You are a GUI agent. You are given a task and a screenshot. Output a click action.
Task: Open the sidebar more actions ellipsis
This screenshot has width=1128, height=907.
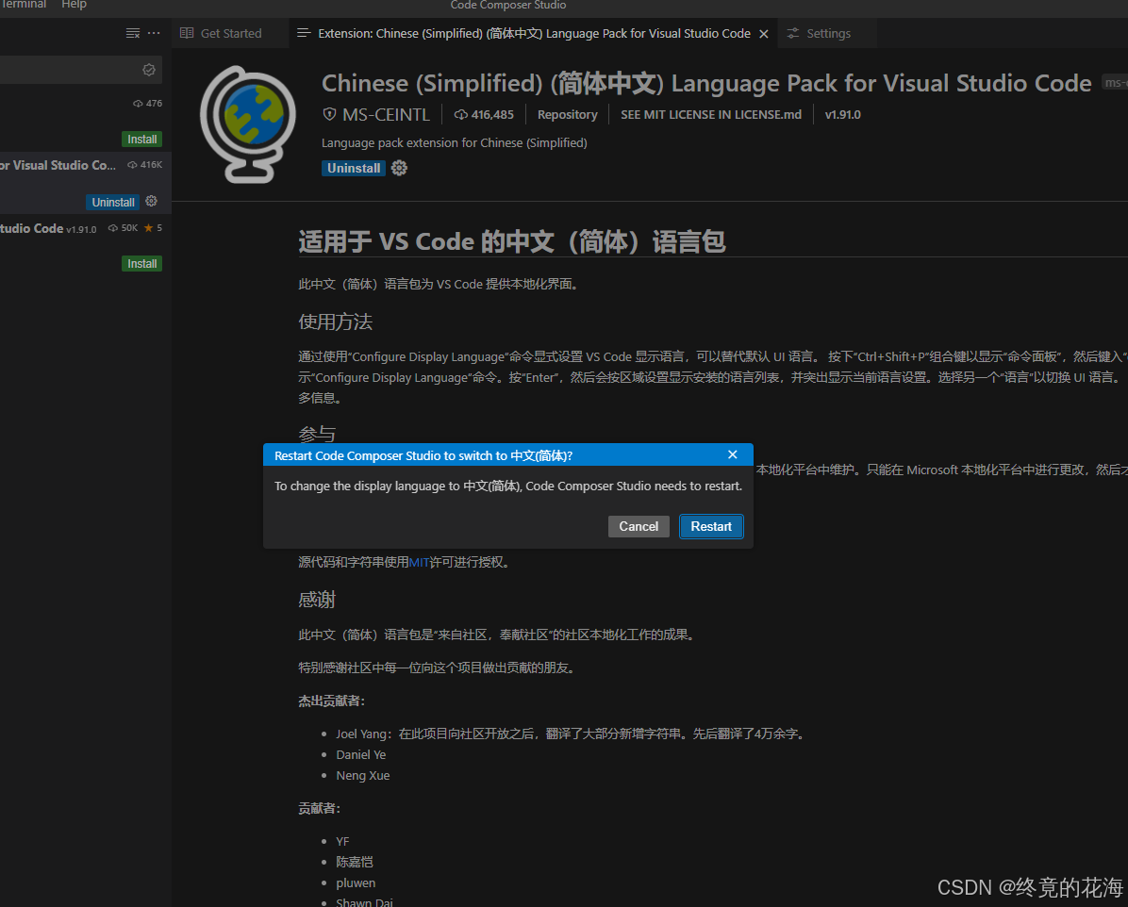[154, 33]
